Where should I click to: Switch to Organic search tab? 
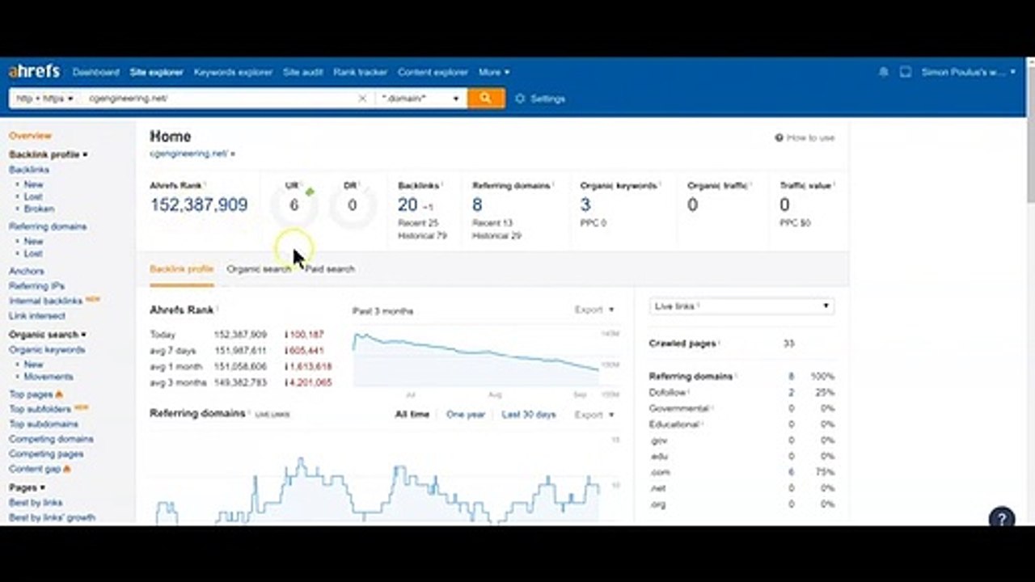pyautogui.click(x=259, y=269)
